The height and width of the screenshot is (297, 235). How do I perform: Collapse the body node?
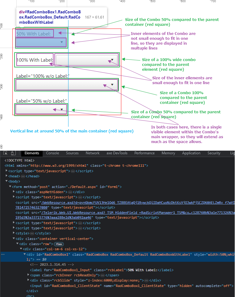[x=7, y=181]
